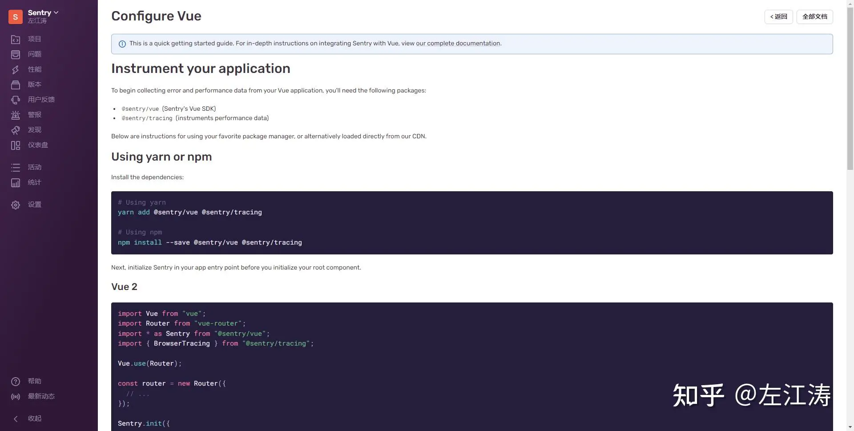The image size is (854, 431).
Task: Click the vertical scrollbar thumb
Action: pos(850,89)
